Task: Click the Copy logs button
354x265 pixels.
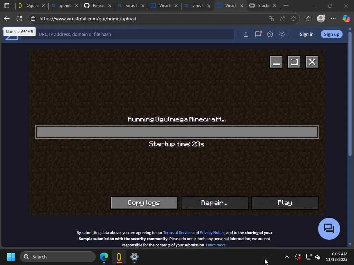Action: [x=144, y=203]
